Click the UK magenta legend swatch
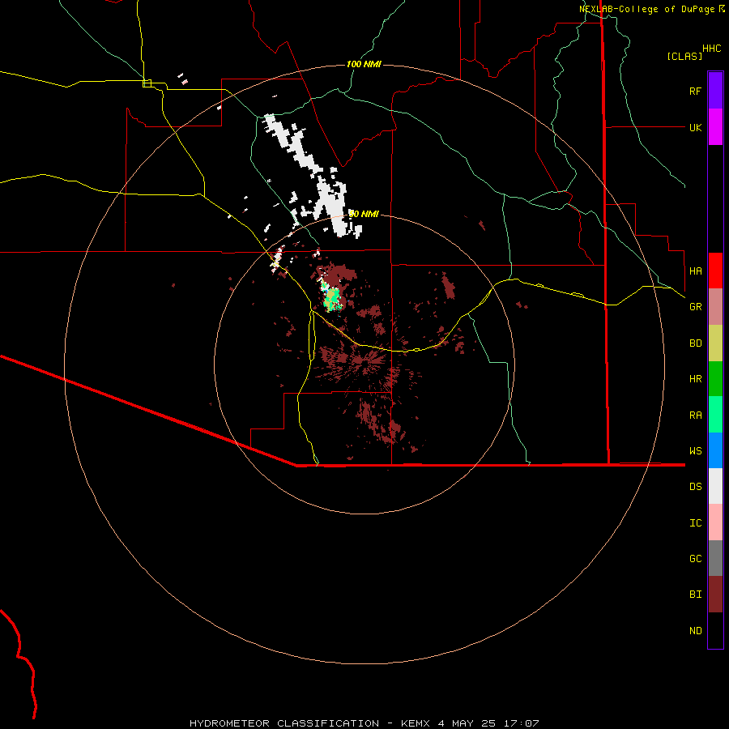 click(x=715, y=127)
